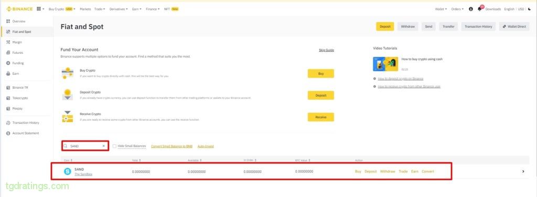Viewport: 537px width, 197px height.
Task: Change currency from USD
Action: tap(521, 9)
